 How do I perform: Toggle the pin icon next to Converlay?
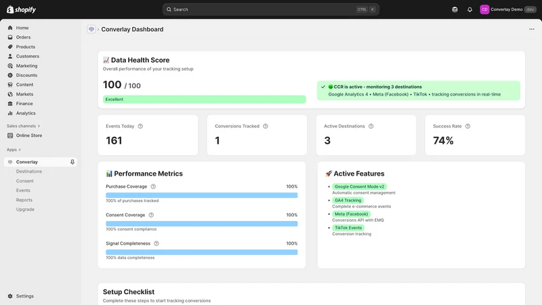[x=72, y=162]
